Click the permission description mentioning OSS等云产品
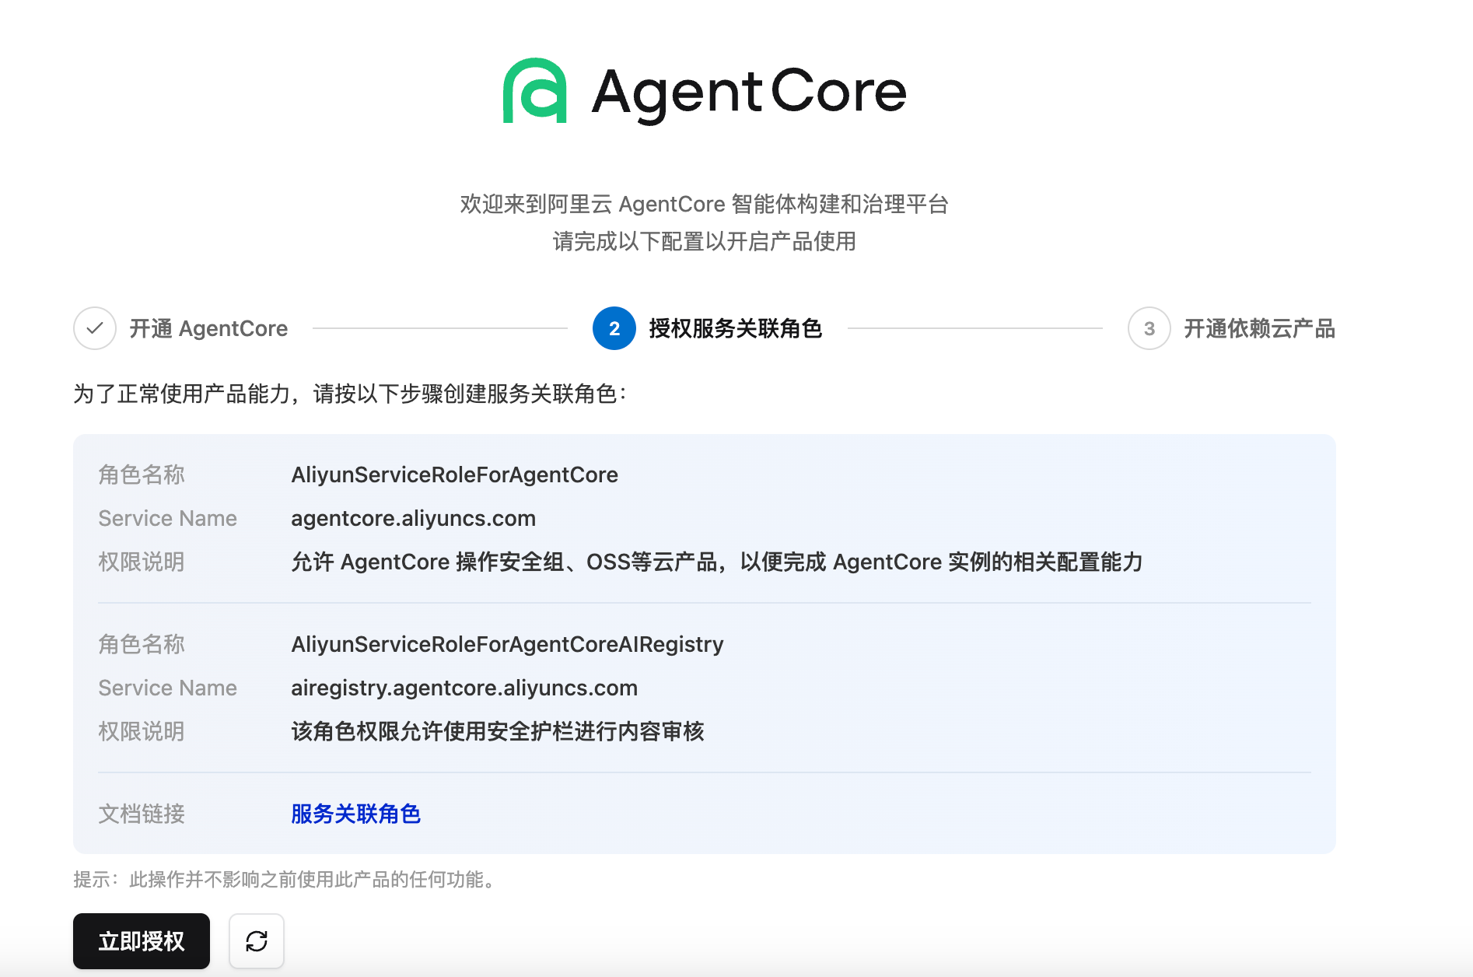 click(x=717, y=562)
